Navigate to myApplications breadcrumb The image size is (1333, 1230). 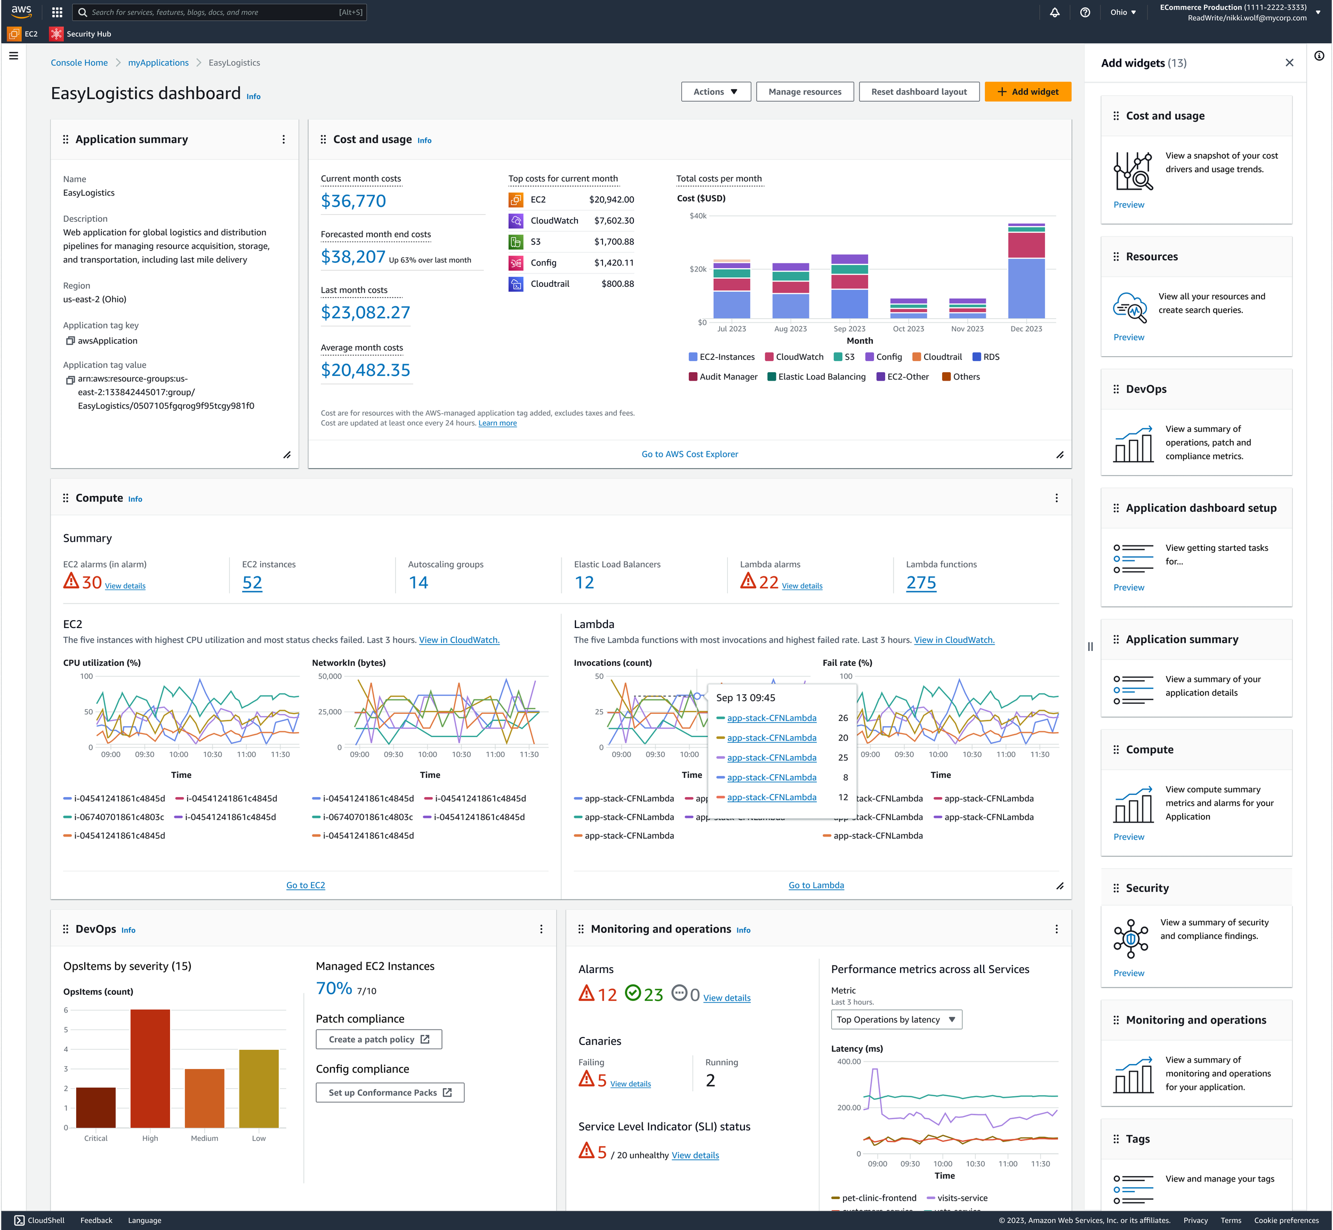158,62
